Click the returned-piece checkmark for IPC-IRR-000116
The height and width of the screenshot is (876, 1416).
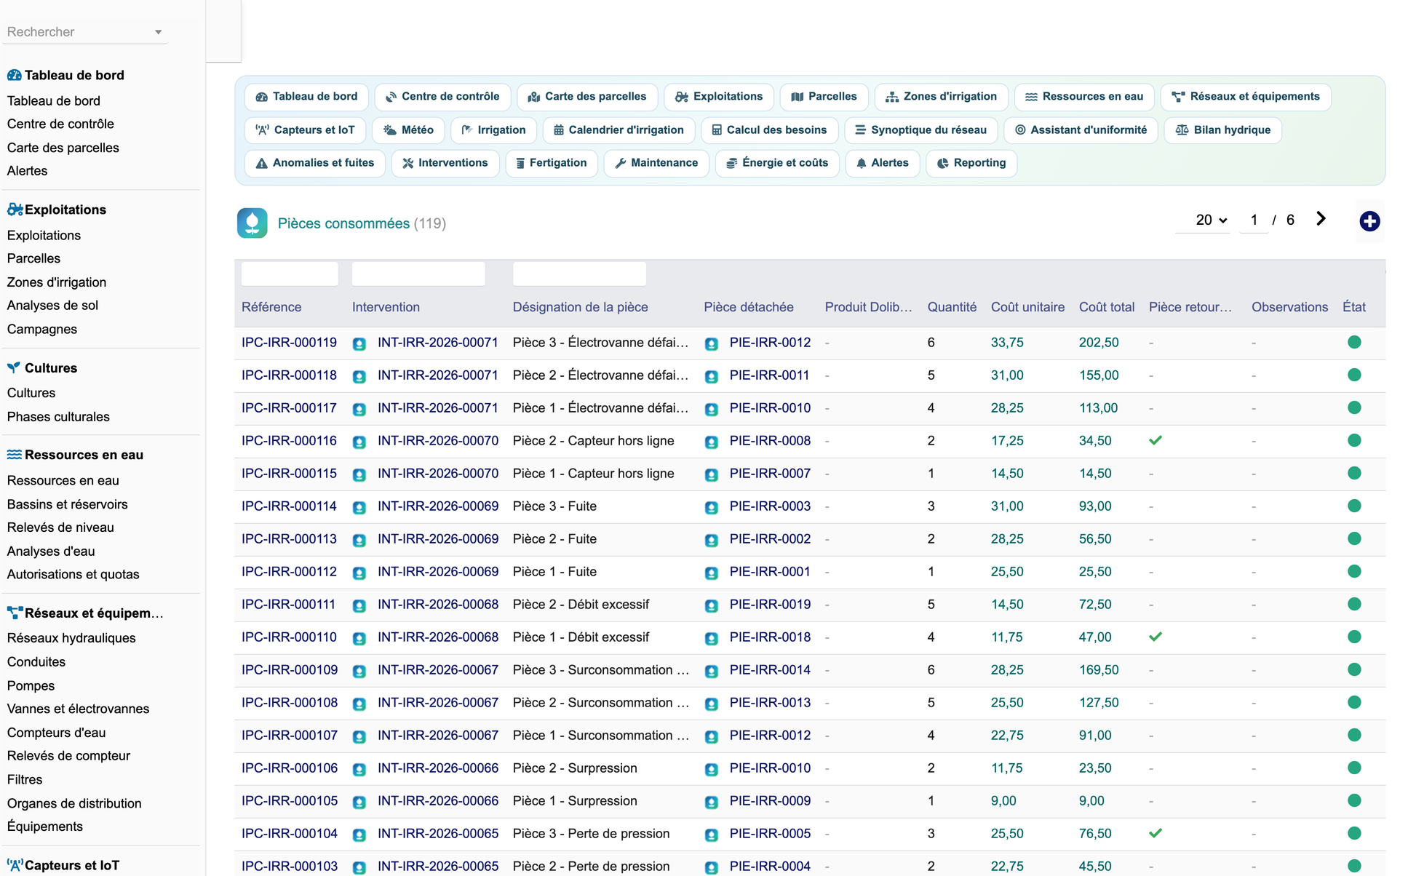[x=1156, y=440]
